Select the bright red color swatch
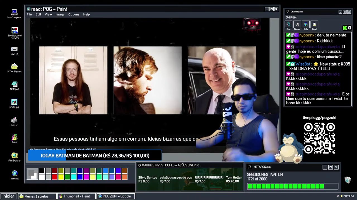357x200 pixels. click(54, 177)
